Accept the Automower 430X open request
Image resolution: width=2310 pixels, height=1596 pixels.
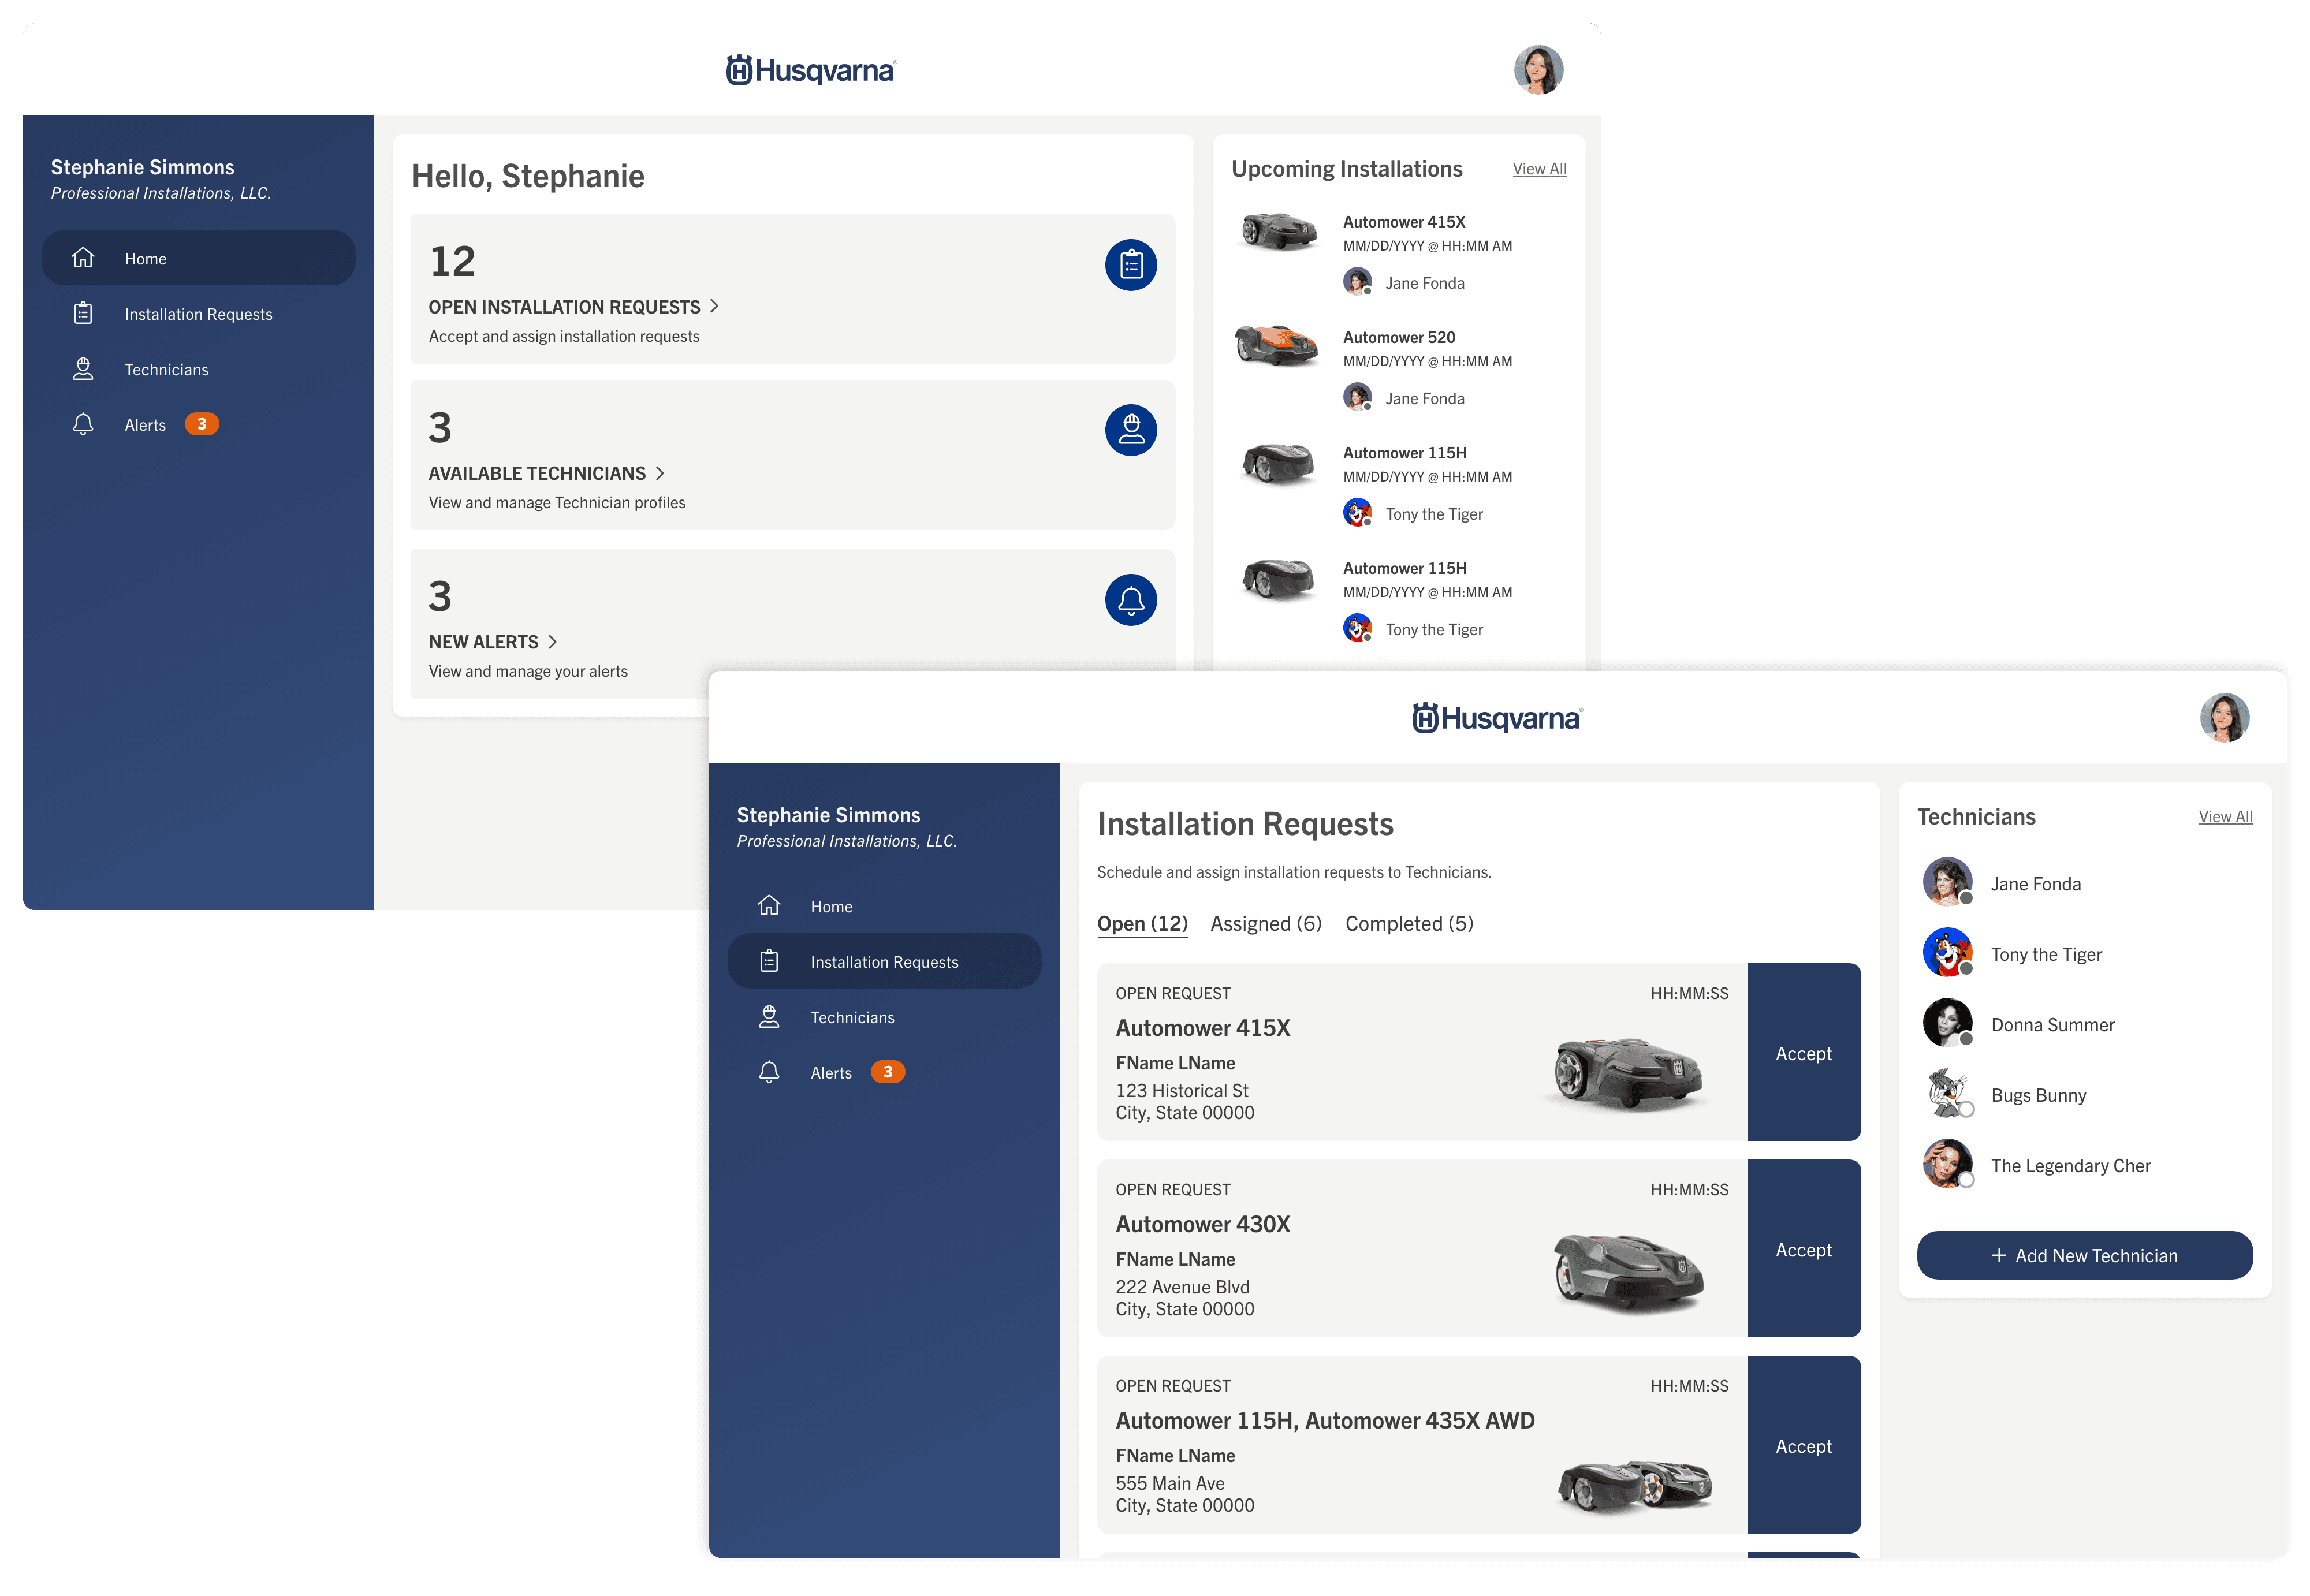click(x=1803, y=1249)
